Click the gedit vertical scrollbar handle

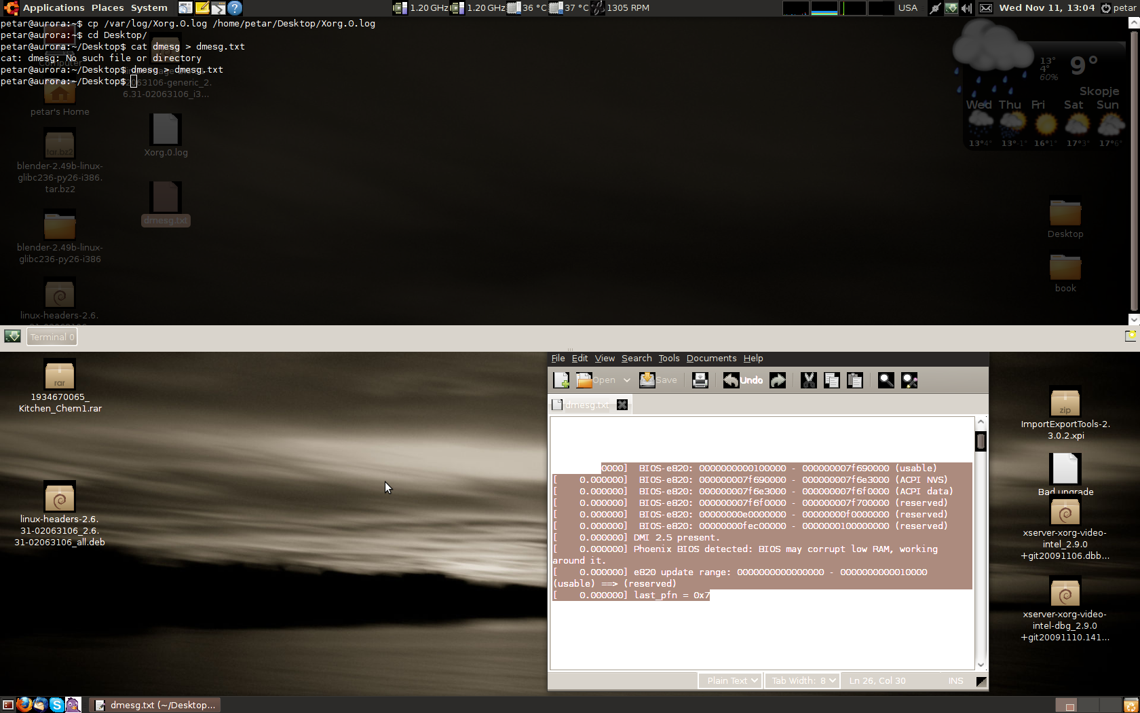[x=981, y=441]
